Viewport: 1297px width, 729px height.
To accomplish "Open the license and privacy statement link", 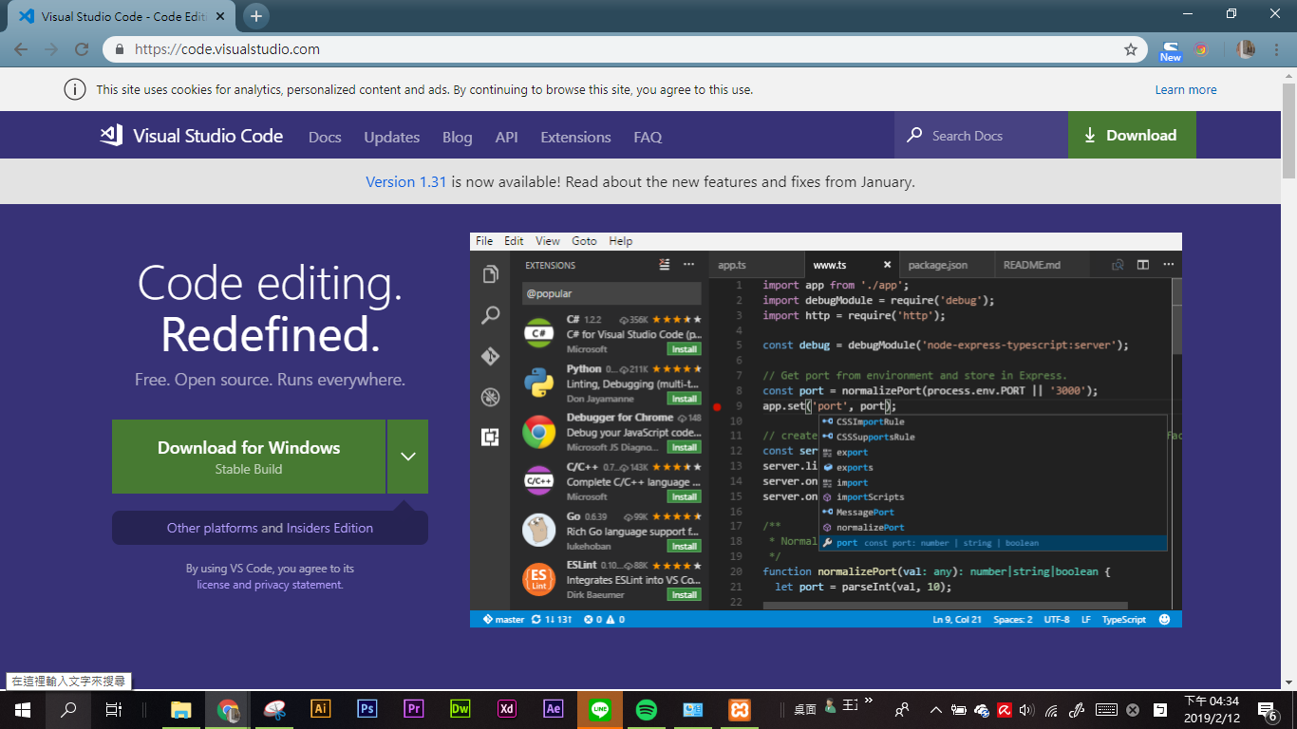I will (x=270, y=585).
